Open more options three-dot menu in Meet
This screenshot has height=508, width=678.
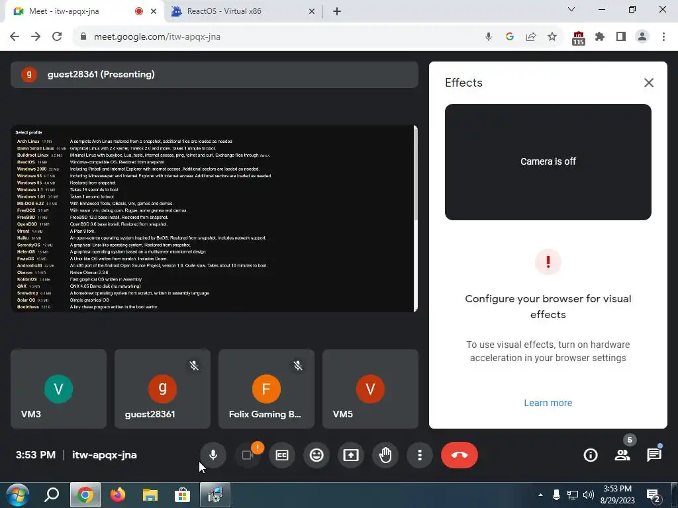tap(419, 455)
